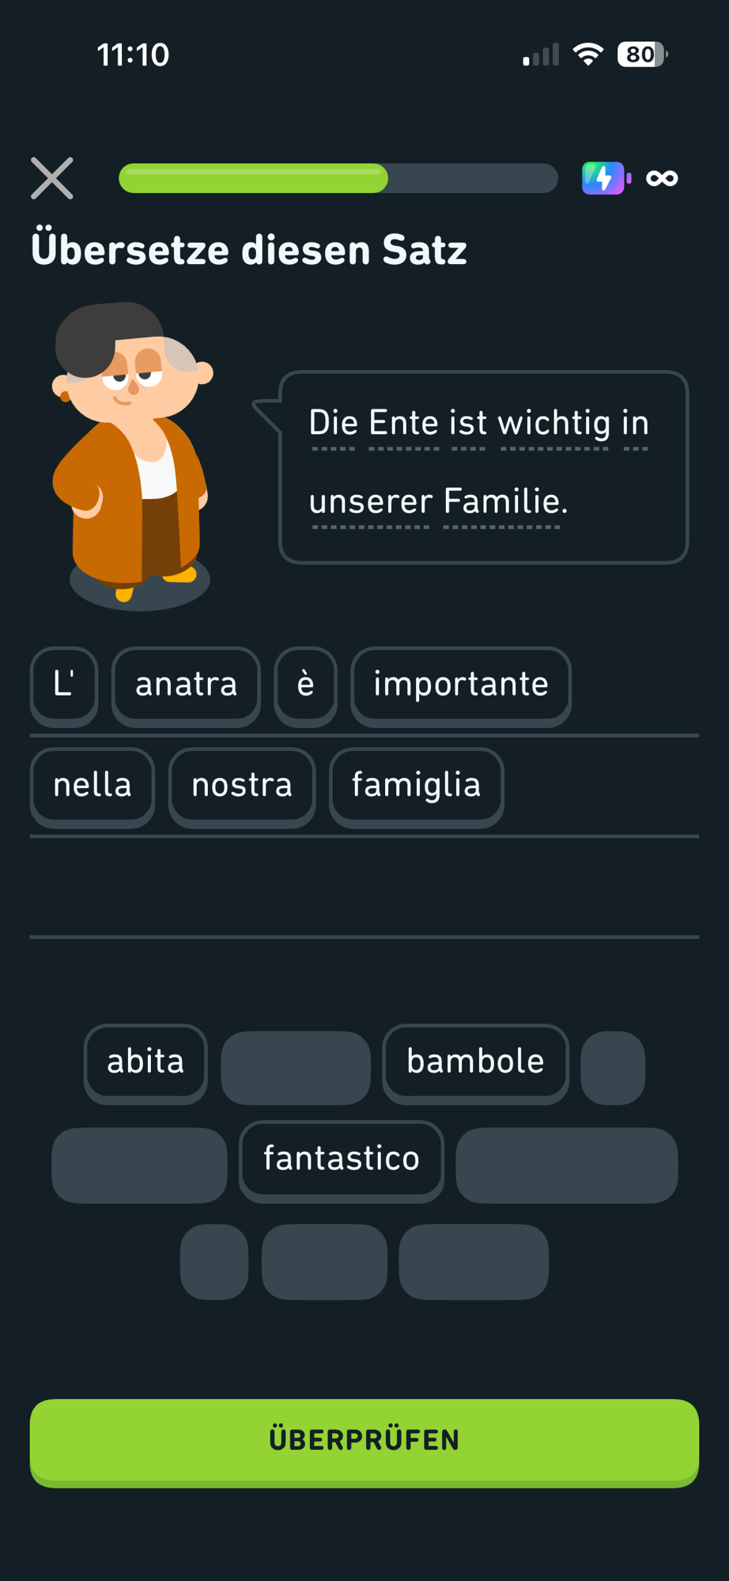Show hint for the word 'wichtig'
Screen dimensions: 729x1581
554,424
